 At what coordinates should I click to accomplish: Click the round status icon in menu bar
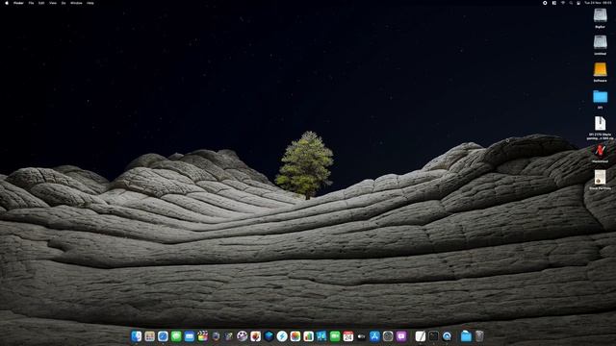tap(545, 3)
